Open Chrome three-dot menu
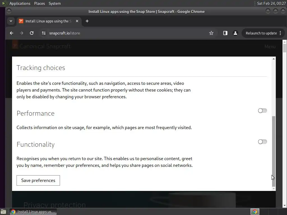This screenshot has width=287, height=215. pos(280,33)
